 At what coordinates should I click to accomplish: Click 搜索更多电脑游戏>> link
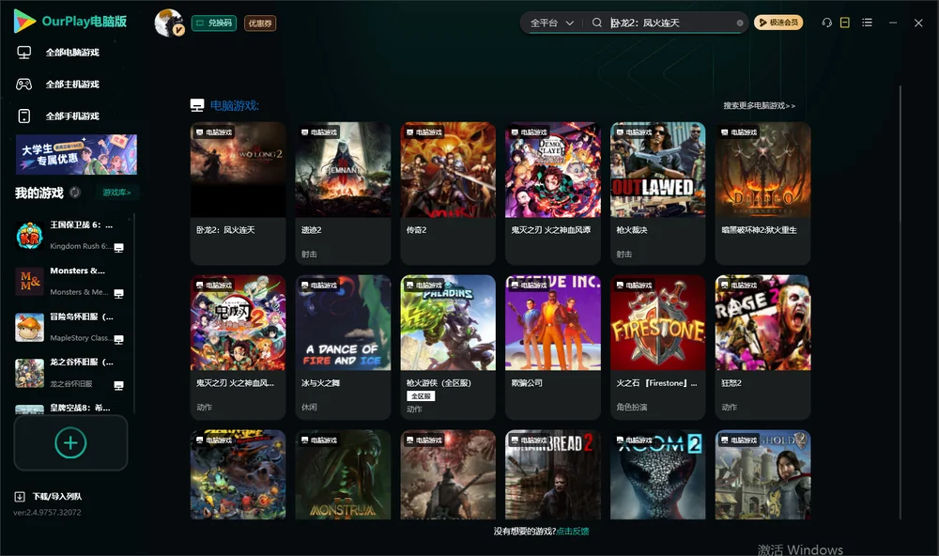point(760,105)
